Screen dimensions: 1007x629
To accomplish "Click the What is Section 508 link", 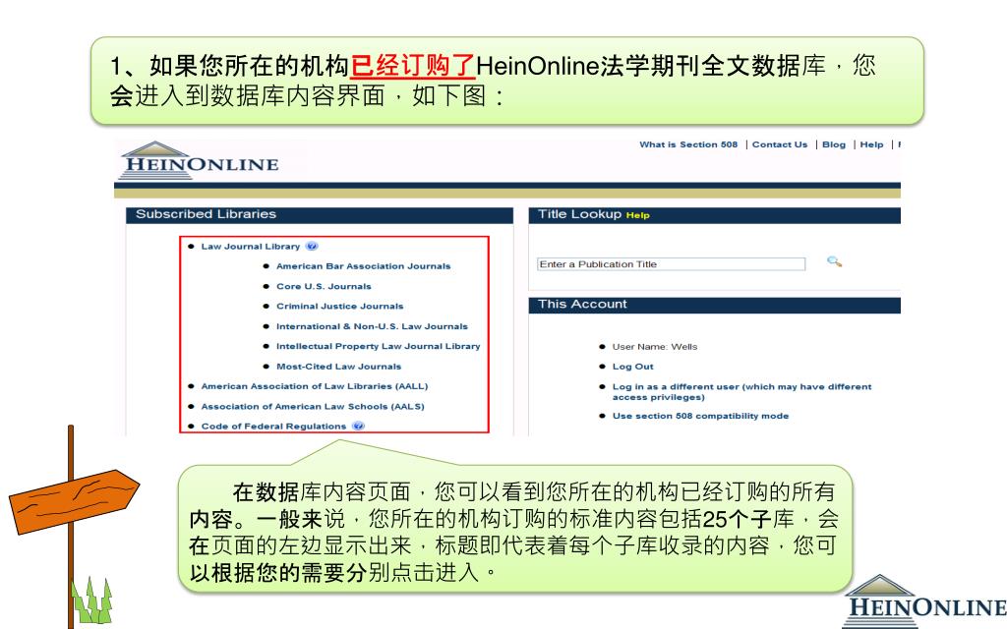I will [x=688, y=144].
